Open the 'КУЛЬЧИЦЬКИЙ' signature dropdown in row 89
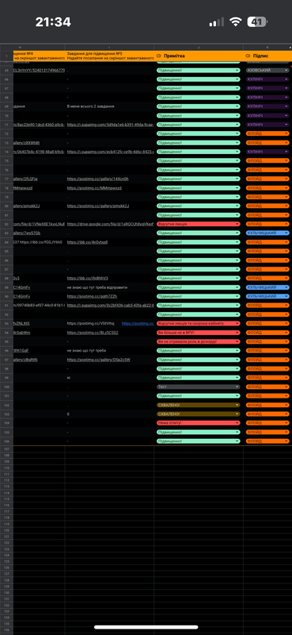The height and width of the screenshot is (635, 292). 267,287
